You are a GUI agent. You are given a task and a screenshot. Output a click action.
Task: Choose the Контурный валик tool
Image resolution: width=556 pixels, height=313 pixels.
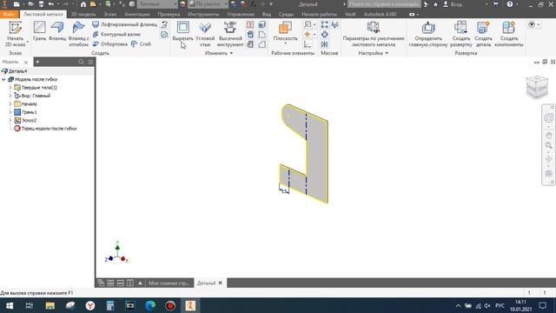116,35
